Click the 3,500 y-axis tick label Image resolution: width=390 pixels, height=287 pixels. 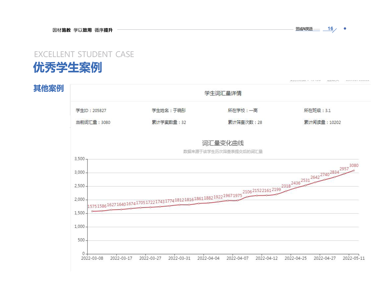(79, 159)
